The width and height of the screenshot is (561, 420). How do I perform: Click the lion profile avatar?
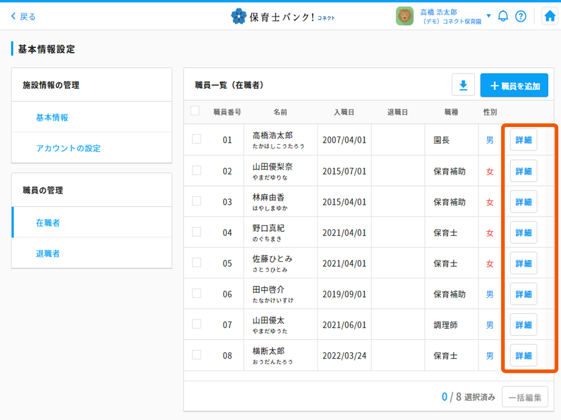[x=404, y=16]
